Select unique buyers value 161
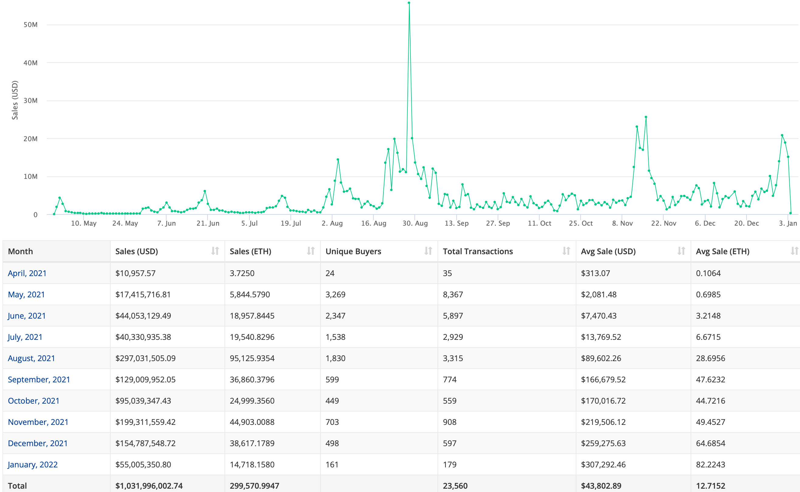 [332, 464]
